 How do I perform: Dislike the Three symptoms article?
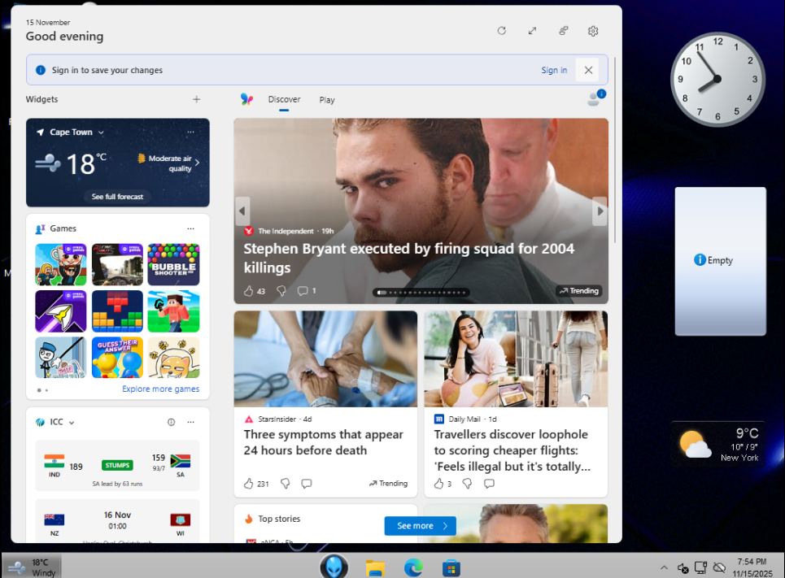tap(285, 484)
